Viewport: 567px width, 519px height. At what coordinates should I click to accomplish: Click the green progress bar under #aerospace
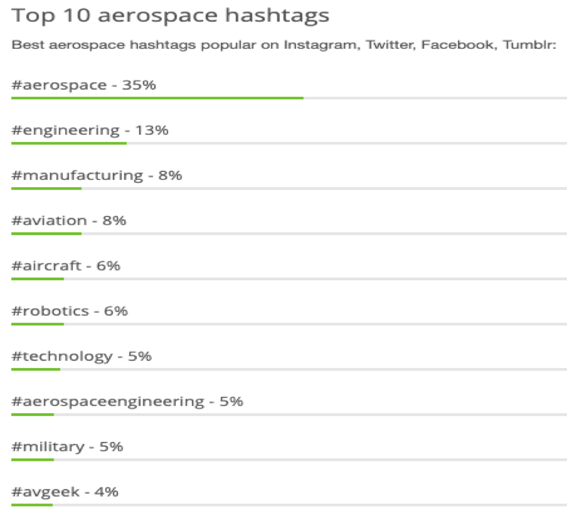[156, 97]
